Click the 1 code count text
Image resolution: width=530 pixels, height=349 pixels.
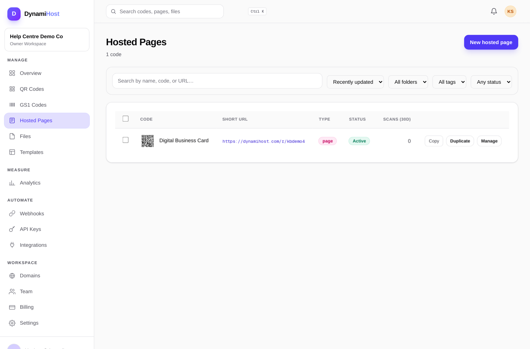coord(114,54)
